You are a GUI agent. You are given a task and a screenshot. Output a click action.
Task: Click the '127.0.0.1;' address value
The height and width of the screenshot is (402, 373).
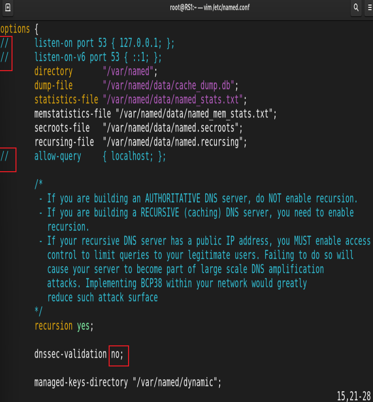pyautogui.click(x=141, y=43)
